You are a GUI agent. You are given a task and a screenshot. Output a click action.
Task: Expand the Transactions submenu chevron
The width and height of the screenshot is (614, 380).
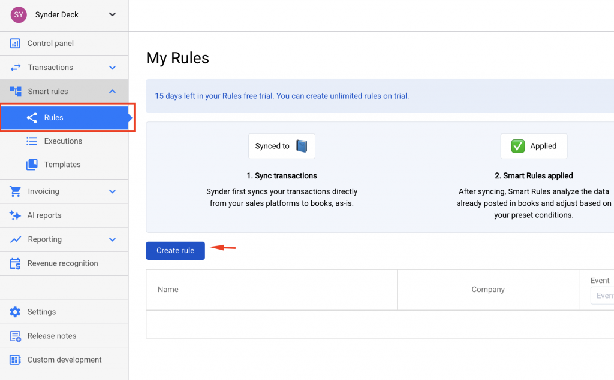tap(112, 68)
